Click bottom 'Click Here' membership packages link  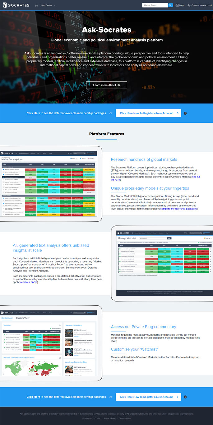(x=33, y=397)
